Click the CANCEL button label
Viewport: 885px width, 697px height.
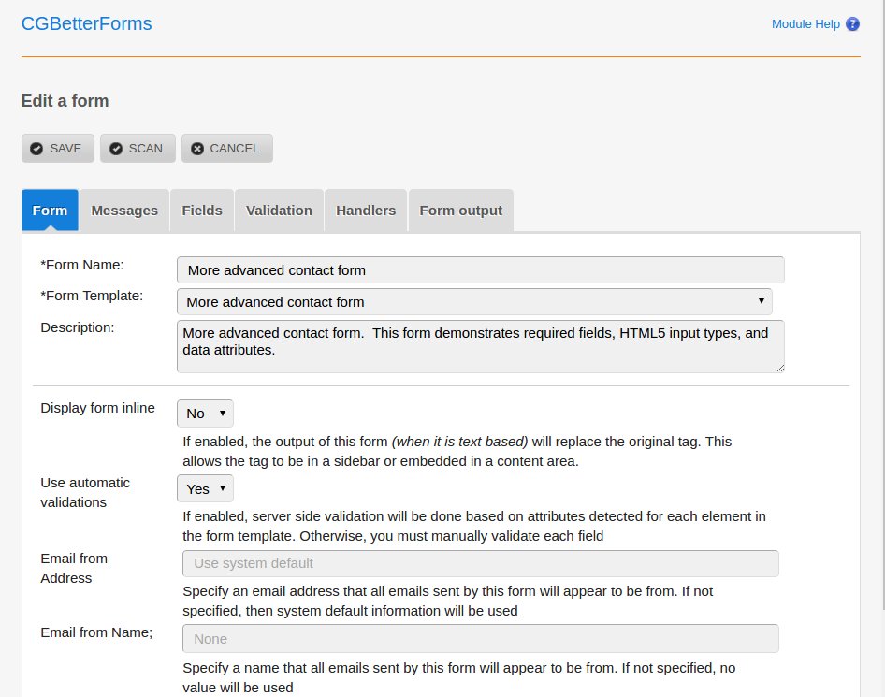click(234, 149)
